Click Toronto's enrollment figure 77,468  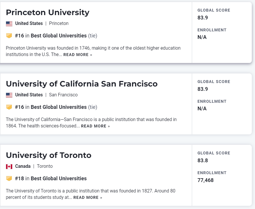click(x=205, y=180)
